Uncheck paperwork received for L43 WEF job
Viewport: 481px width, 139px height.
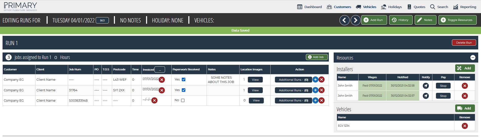pyautogui.click(x=184, y=79)
